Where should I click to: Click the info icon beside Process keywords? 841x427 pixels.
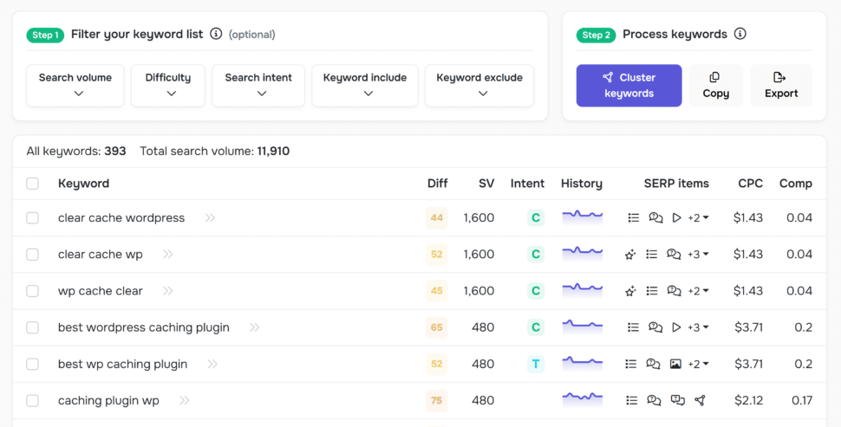[x=740, y=34]
